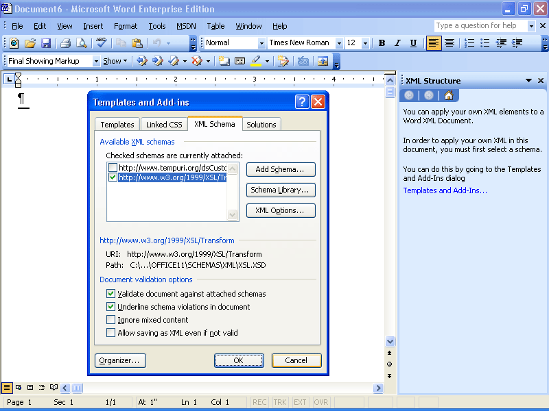
Task: Open the Table menu
Action: pyautogui.click(x=215, y=26)
